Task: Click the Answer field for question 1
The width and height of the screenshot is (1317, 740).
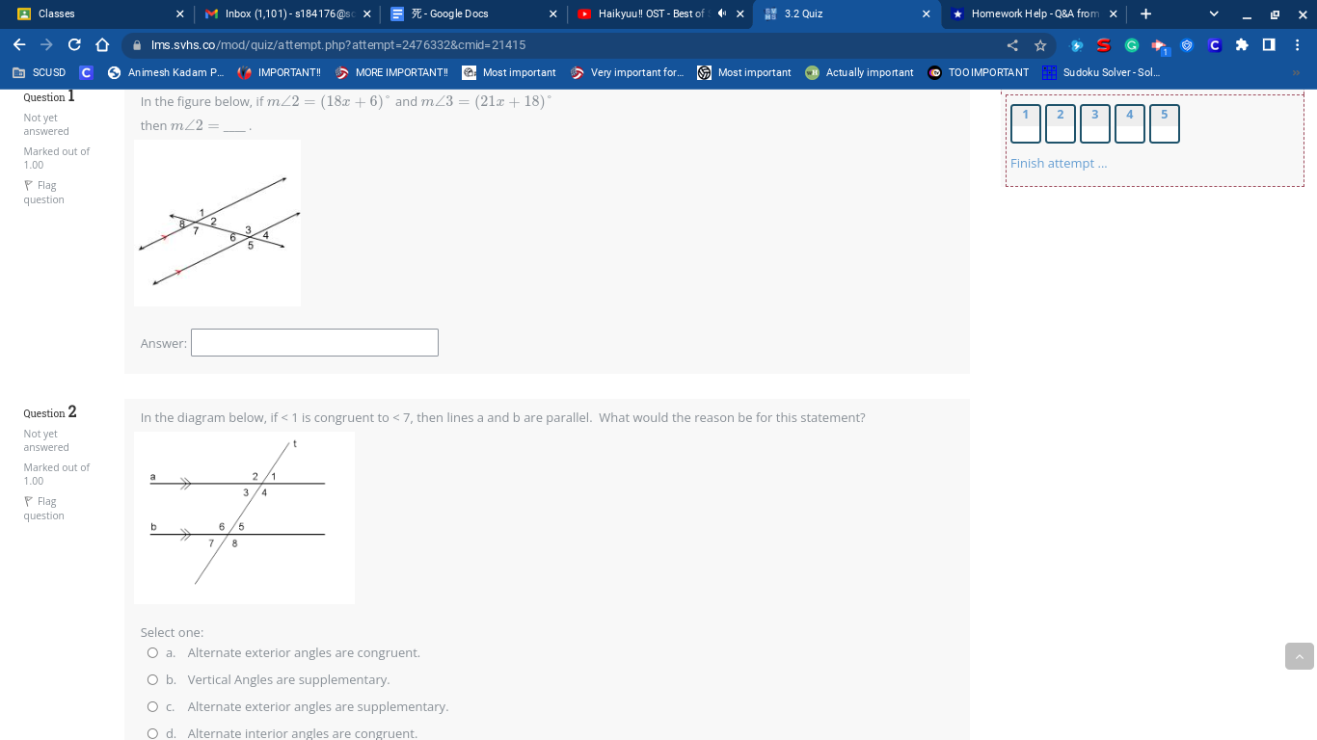Action: [x=314, y=343]
